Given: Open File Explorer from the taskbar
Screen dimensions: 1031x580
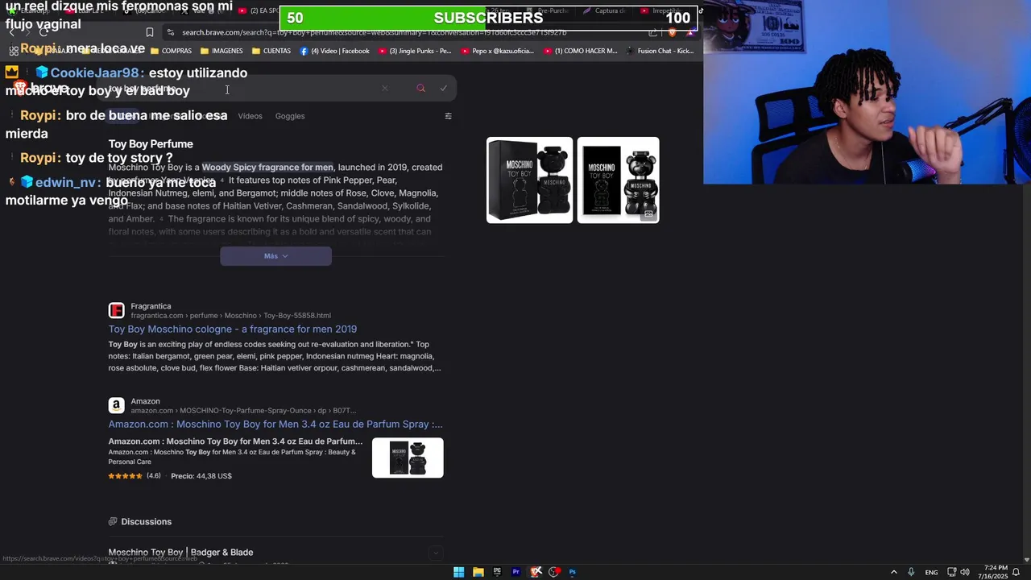Looking at the screenshot, I should point(478,572).
